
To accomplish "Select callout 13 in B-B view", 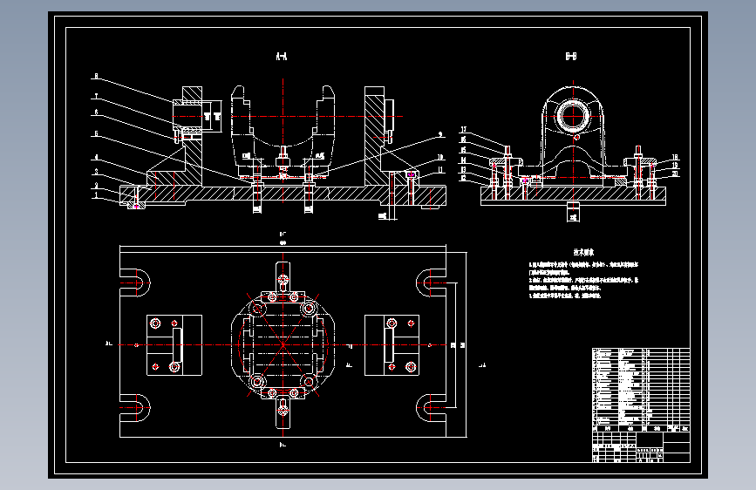I will coord(463,170).
